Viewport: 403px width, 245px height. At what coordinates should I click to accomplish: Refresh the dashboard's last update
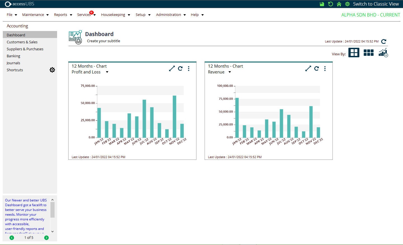[x=384, y=41]
